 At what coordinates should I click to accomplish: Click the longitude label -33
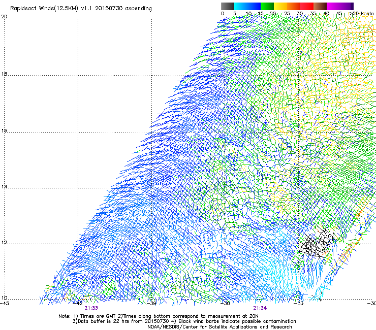[x=299, y=304]
